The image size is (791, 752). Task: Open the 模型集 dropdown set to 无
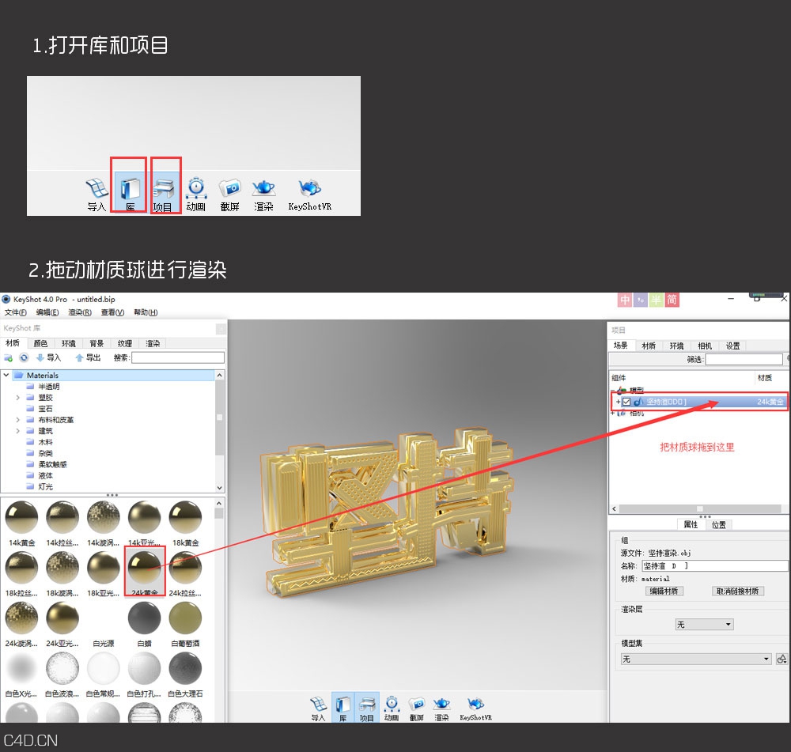696,659
